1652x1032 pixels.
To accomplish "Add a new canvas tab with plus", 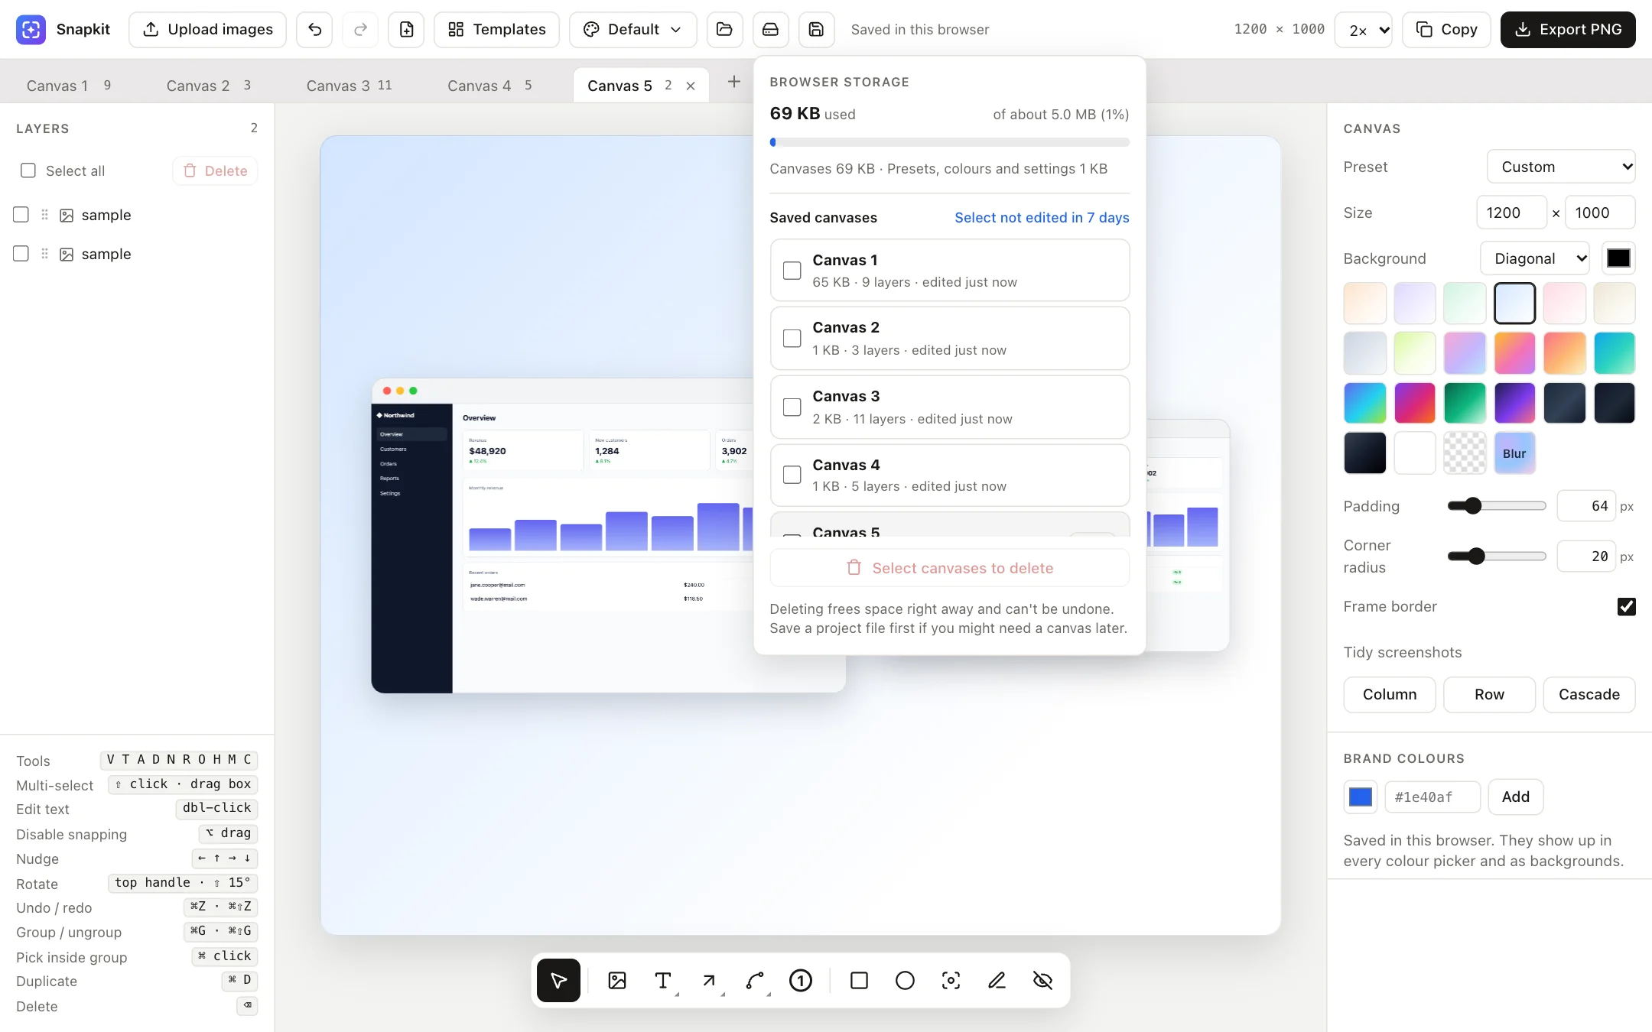I will coord(733,82).
